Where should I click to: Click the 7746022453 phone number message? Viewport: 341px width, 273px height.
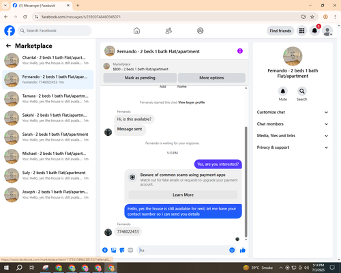128,231
